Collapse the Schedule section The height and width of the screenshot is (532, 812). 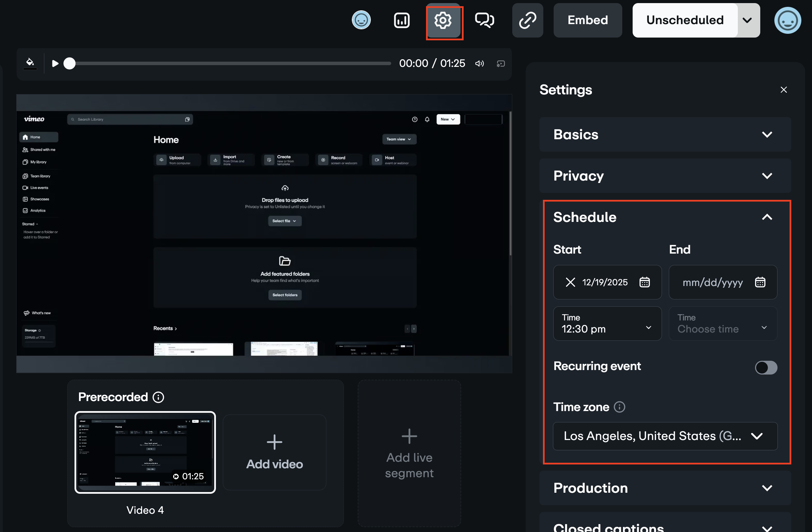(x=766, y=217)
